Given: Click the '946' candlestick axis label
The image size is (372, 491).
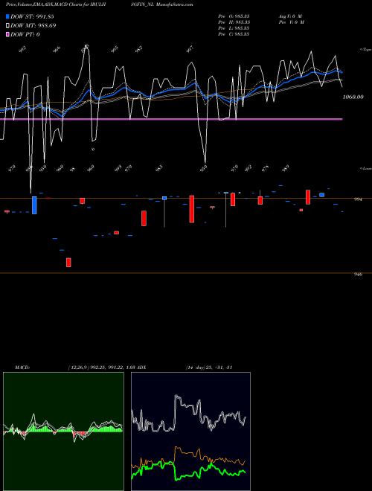Looking at the screenshot, I should [x=358, y=275].
